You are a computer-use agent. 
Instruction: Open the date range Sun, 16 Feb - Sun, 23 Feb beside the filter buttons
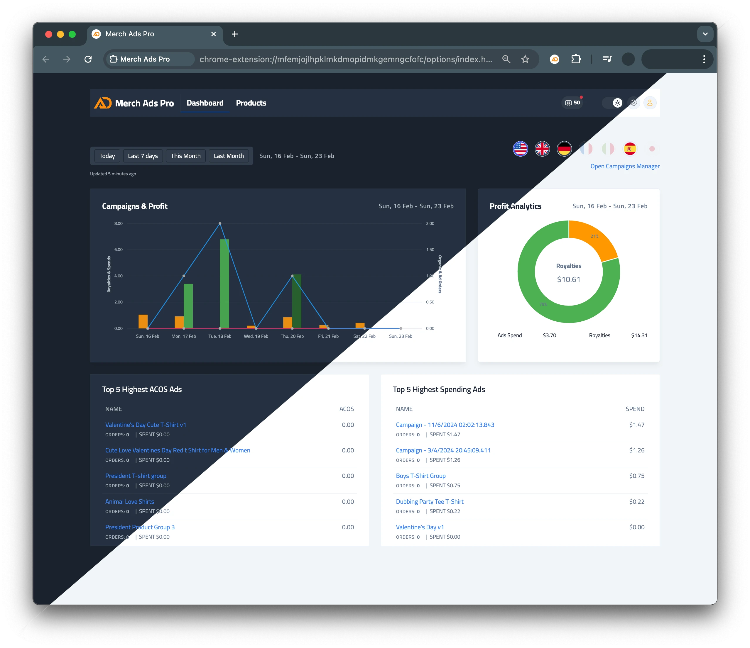click(296, 156)
